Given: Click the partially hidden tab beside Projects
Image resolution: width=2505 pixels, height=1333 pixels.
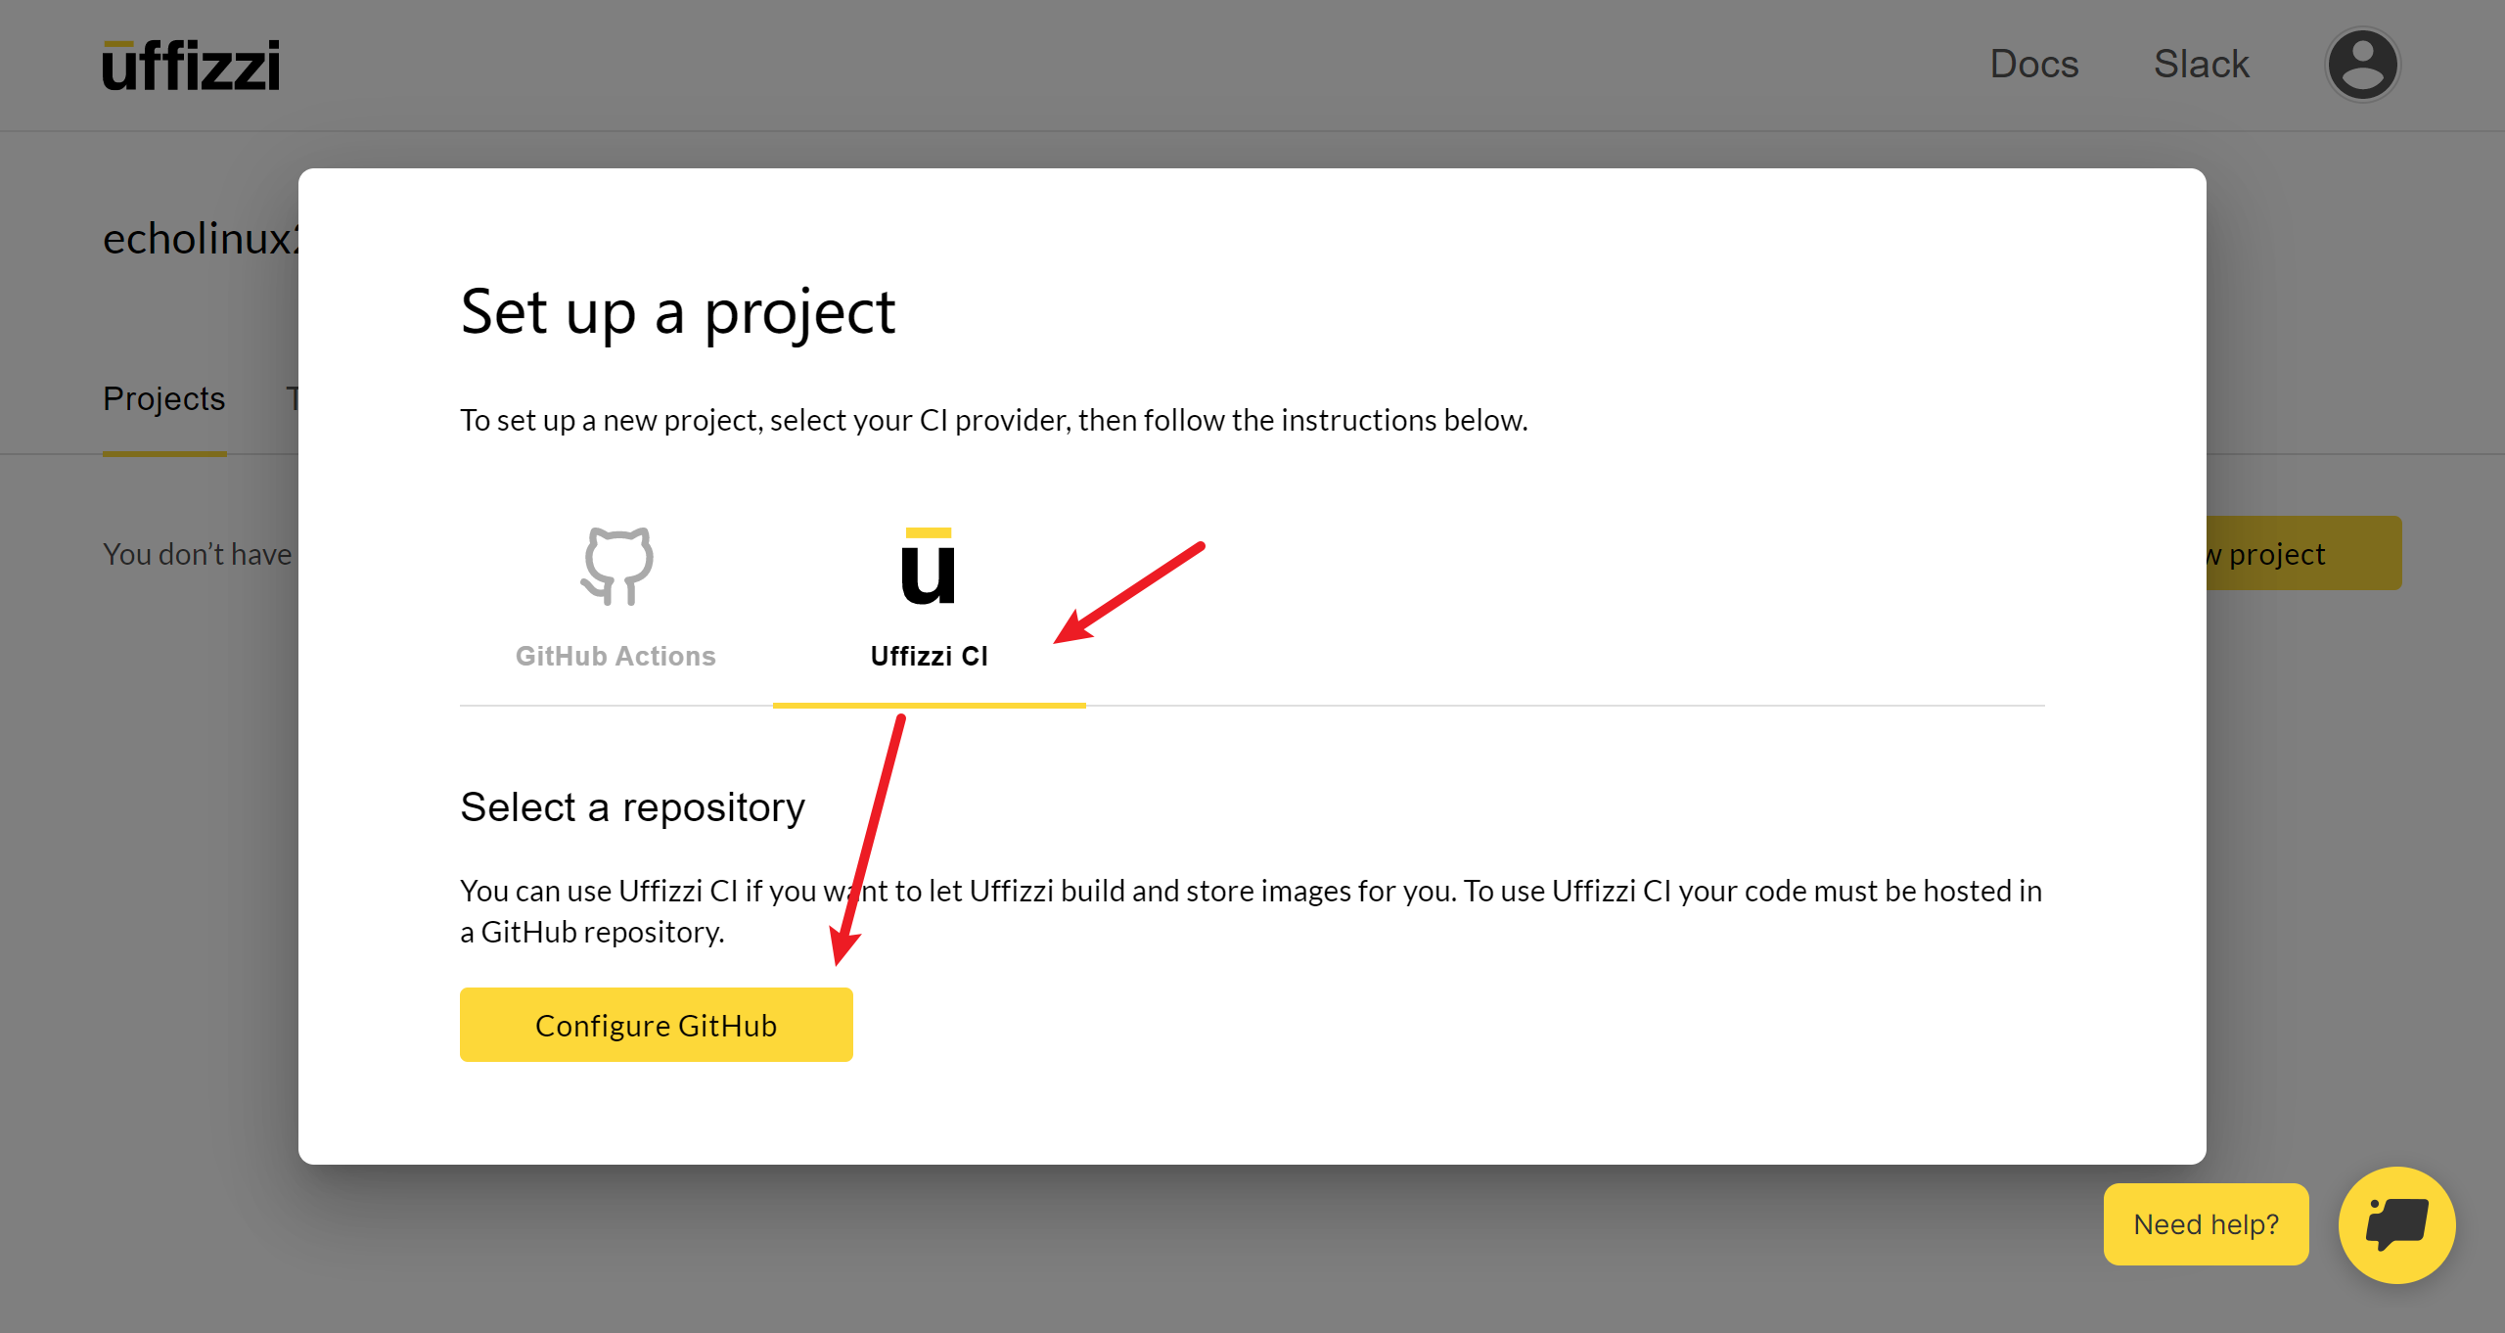Looking at the screenshot, I should (291, 398).
